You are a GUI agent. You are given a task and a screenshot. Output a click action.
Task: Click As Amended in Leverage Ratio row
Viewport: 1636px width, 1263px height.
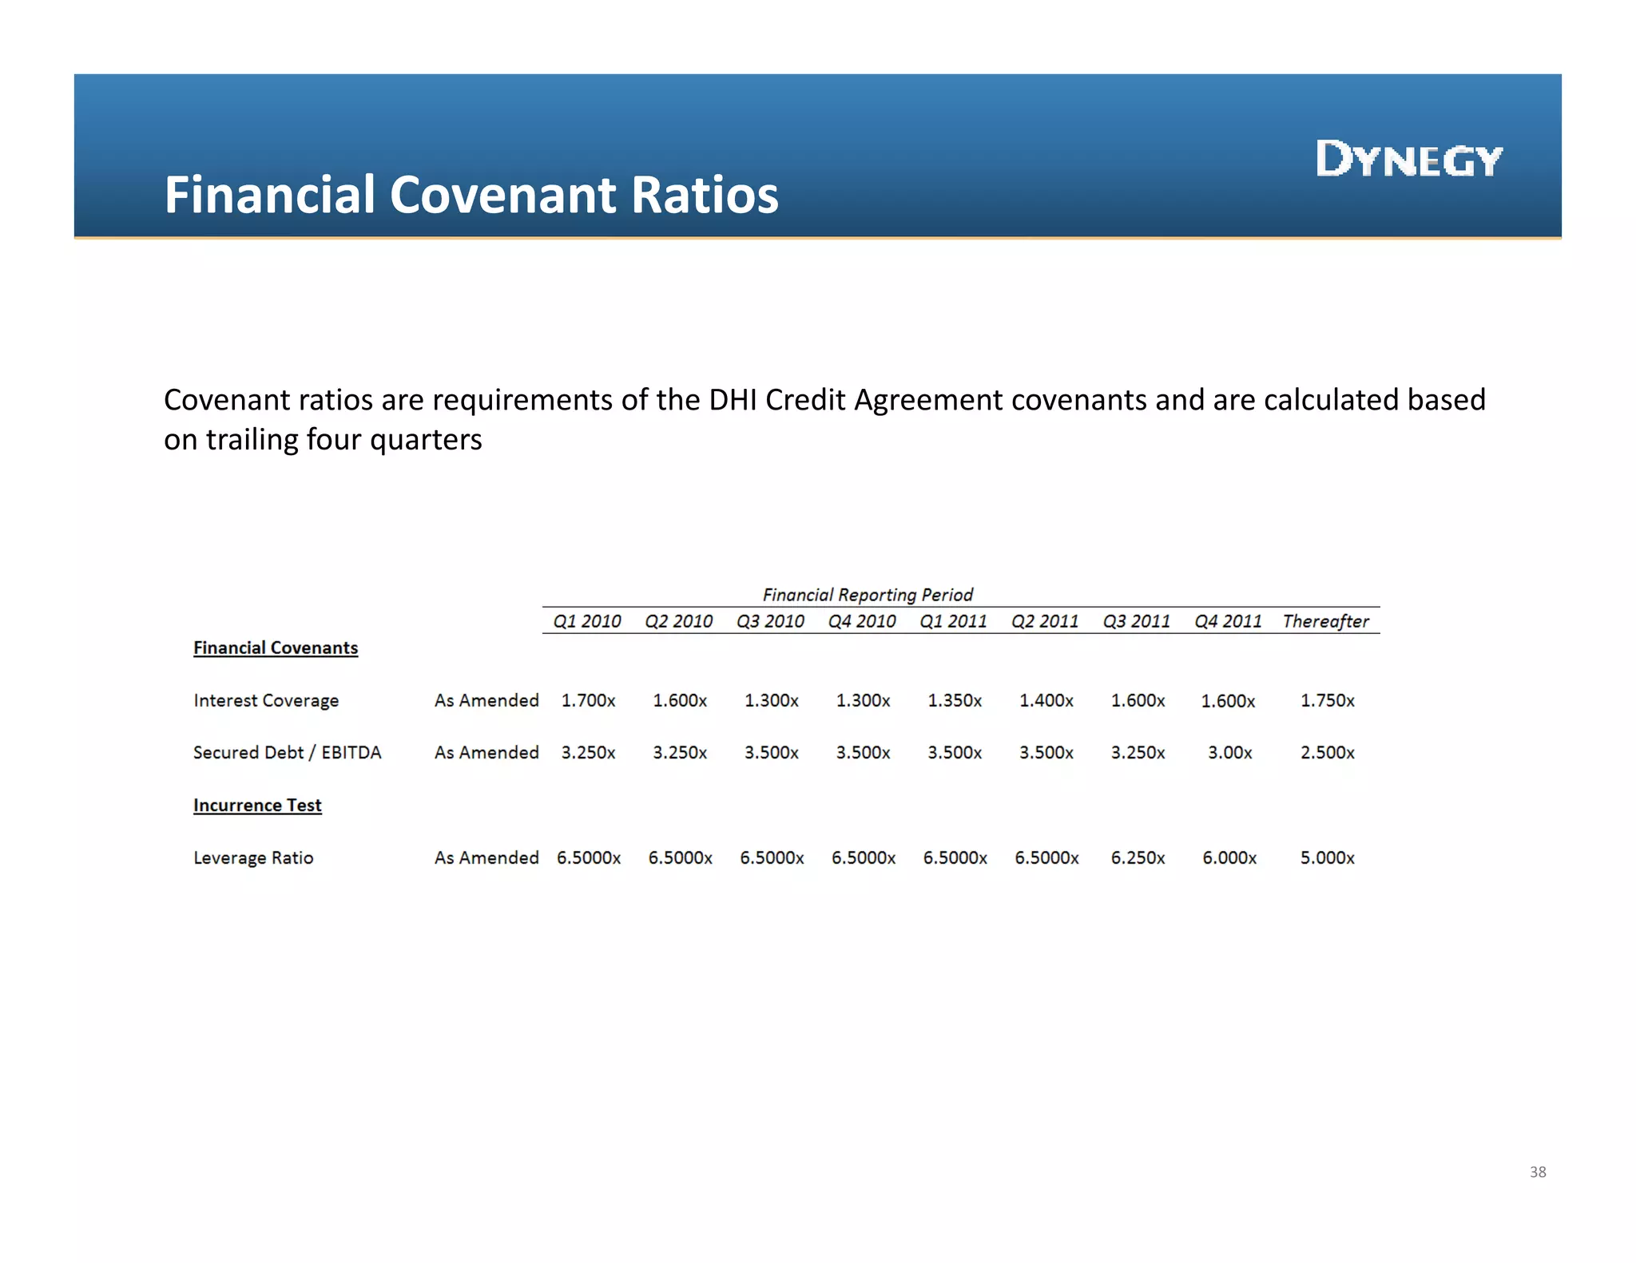coord(486,857)
